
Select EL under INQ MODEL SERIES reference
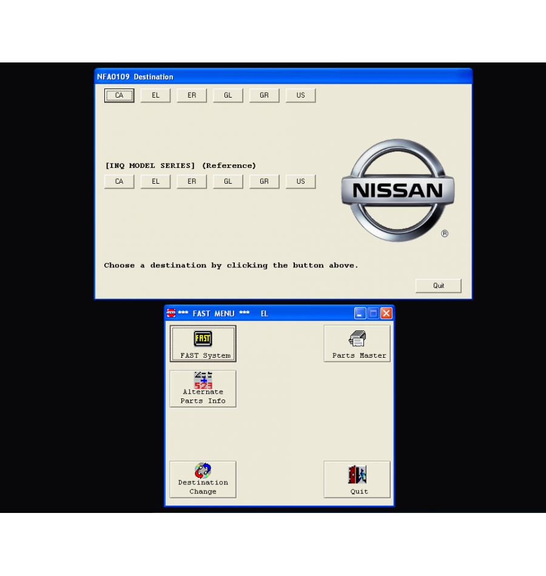point(155,181)
